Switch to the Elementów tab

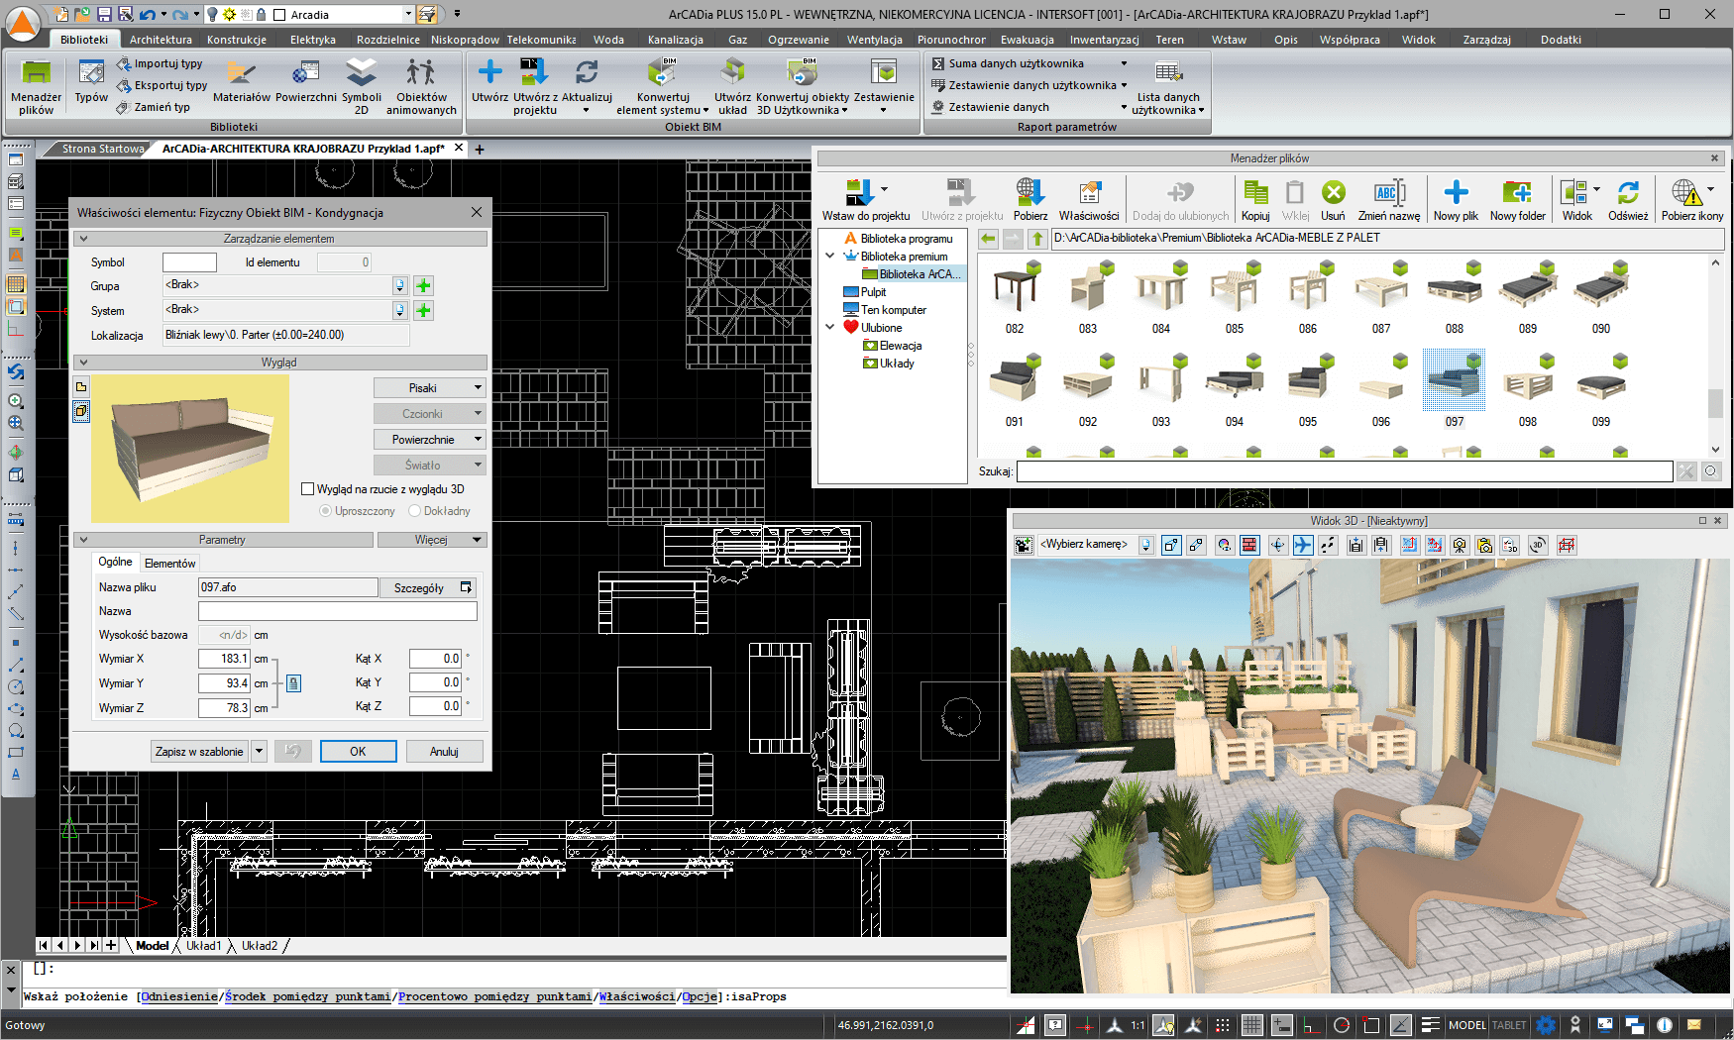(x=169, y=563)
